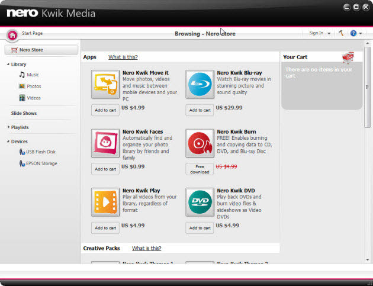Open the Start Page home icon
Screen dimensions: 373x286
pyautogui.click(x=12, y=35)
